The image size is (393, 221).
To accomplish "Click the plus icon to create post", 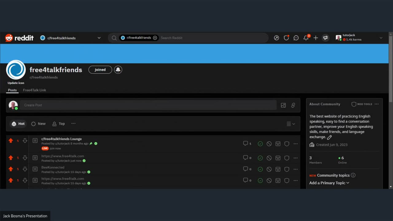I will click(316, 38).
